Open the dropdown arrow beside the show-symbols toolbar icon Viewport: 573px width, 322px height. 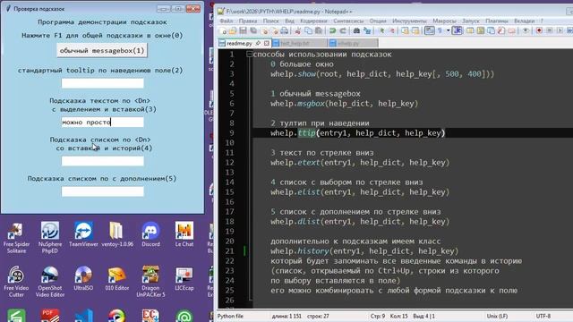[x=448, y=31]
